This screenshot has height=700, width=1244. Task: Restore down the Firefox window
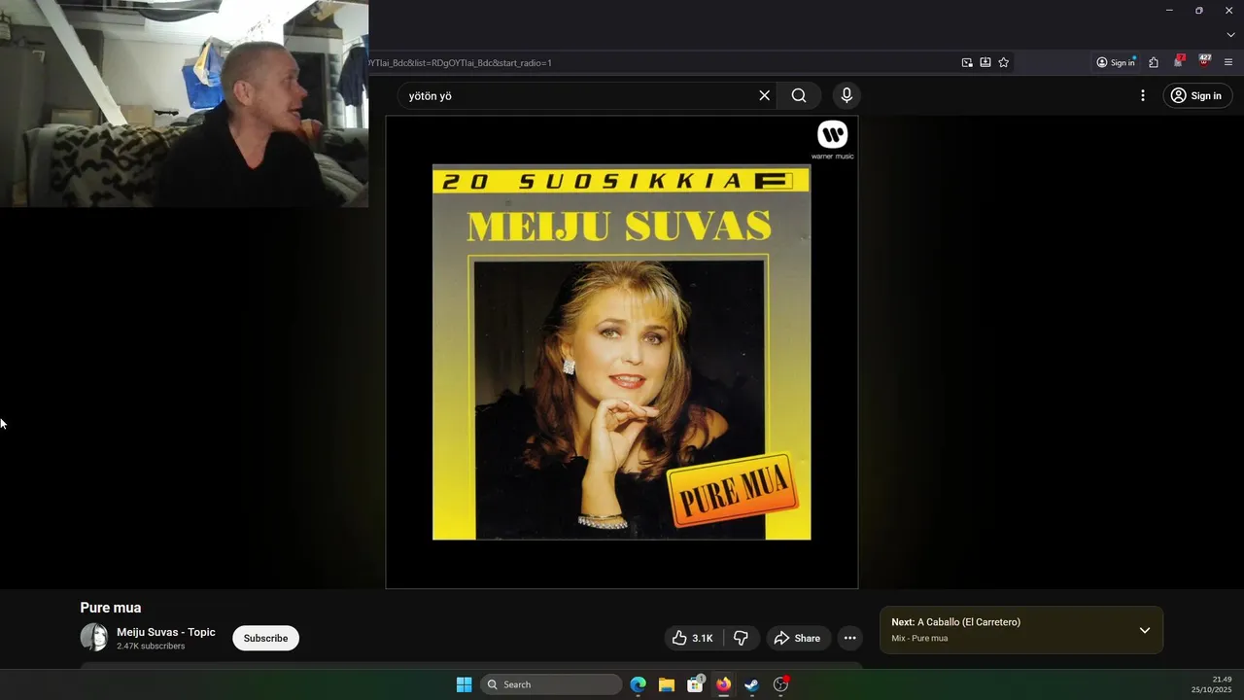1199,10
